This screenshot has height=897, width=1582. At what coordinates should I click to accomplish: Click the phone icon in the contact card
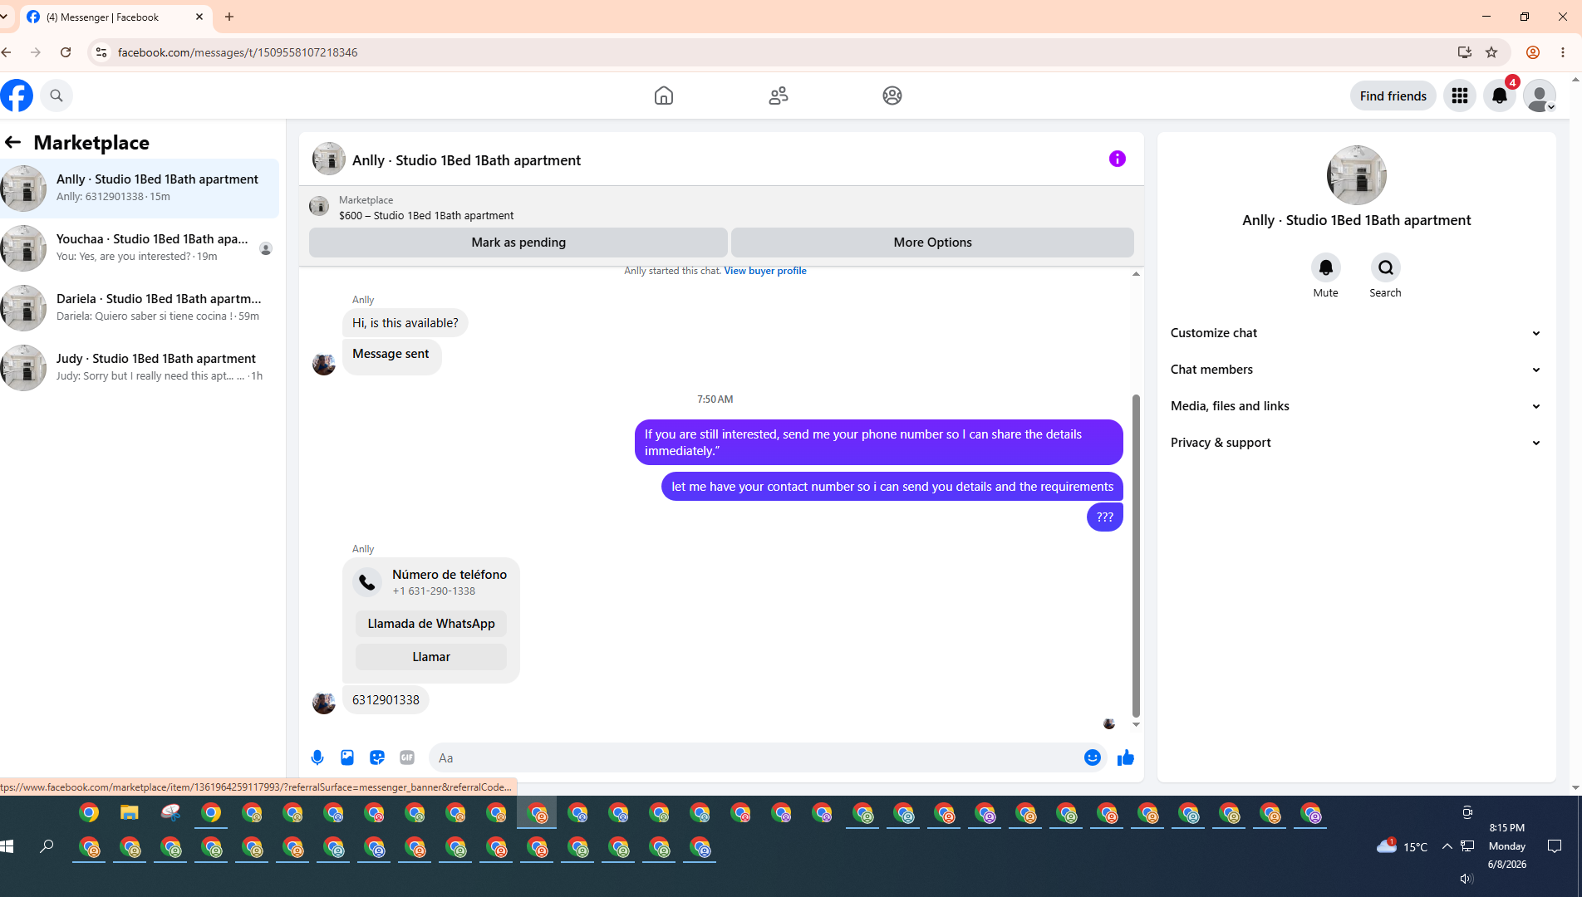(367, 582)
